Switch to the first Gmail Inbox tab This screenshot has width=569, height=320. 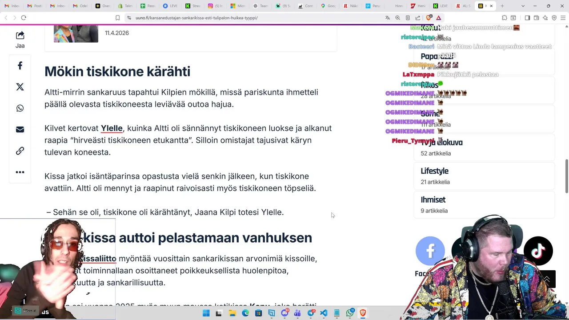12,6
